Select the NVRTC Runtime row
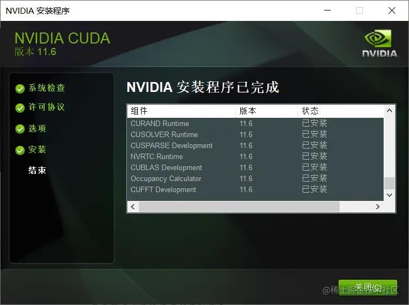409x305 pixels. 255,156
